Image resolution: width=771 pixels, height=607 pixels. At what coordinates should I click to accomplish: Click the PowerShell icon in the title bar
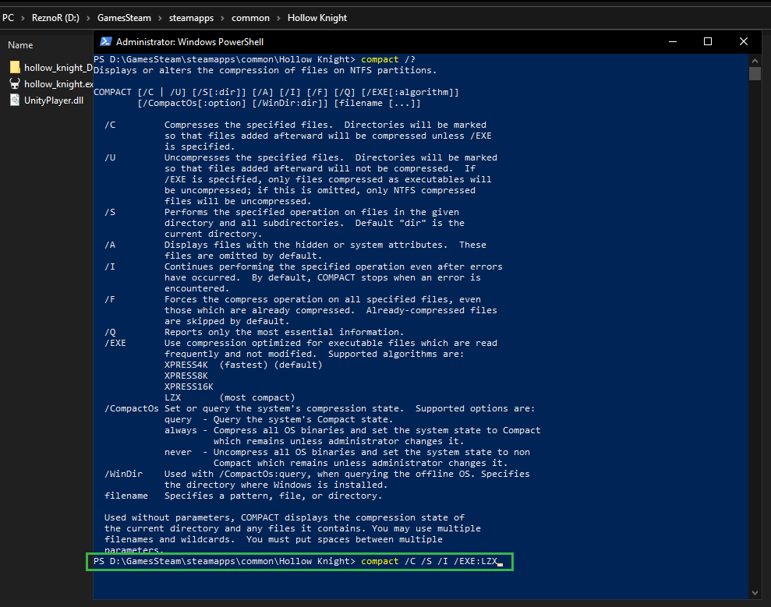(x=106, y=42)
